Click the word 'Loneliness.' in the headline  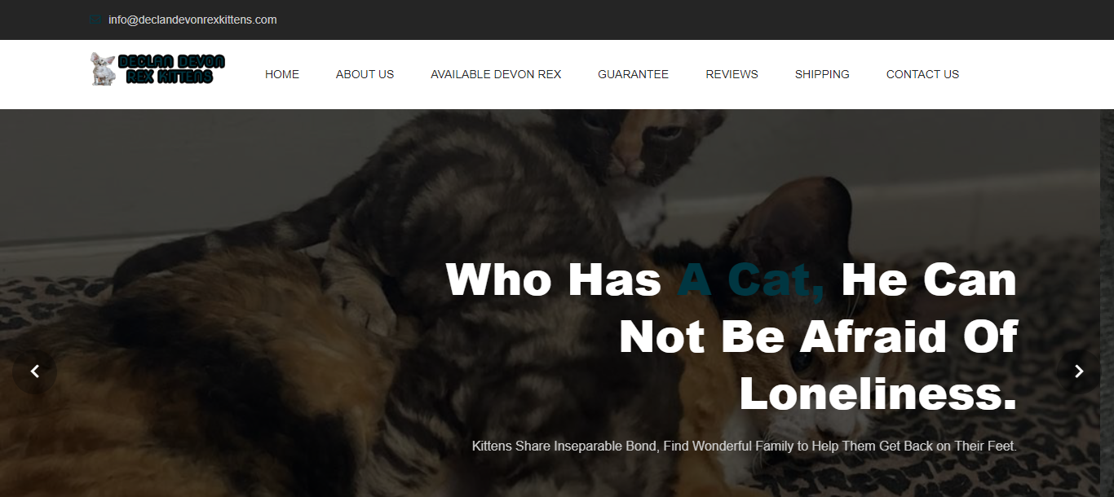(878, 395)
